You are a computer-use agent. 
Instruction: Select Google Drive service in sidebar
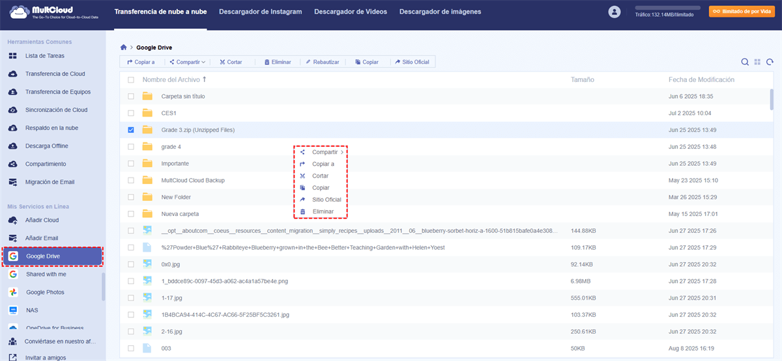[52, 256]
